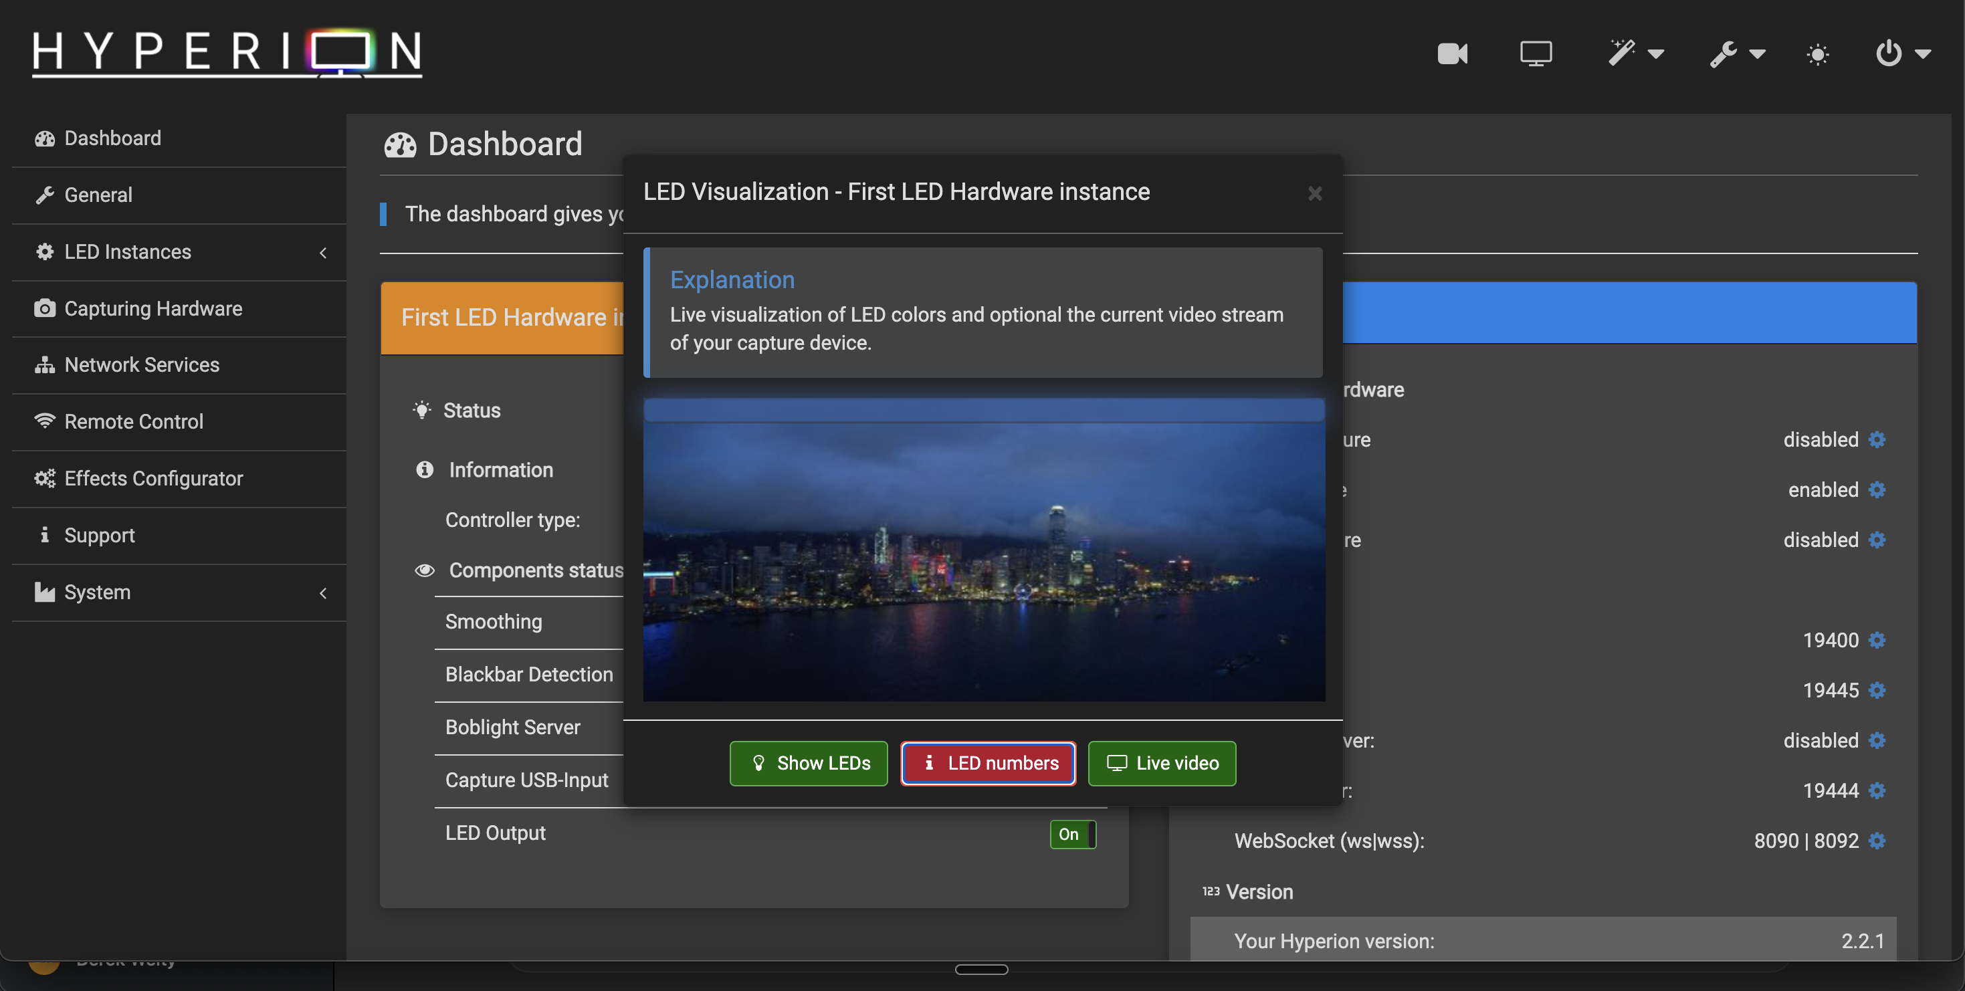This screenshot has width=1965, height=991.
Task: Click the version value 2.2.1
Action: [x=1863, y=941]
